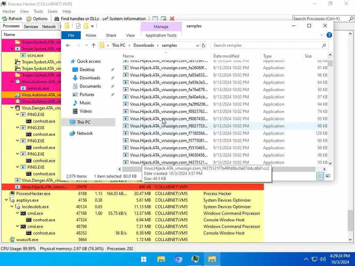Viewport: 355px width, 266px height.
Task: Click the Explorer search magnifier icon
Action: coord(324,45)
